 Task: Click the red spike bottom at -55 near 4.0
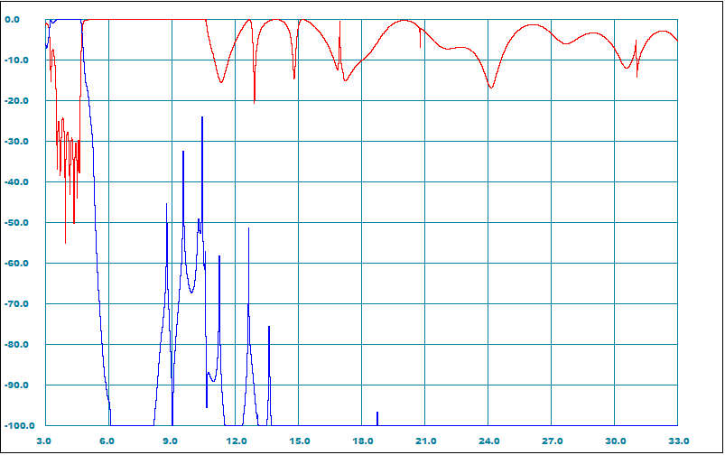point(65,242)
